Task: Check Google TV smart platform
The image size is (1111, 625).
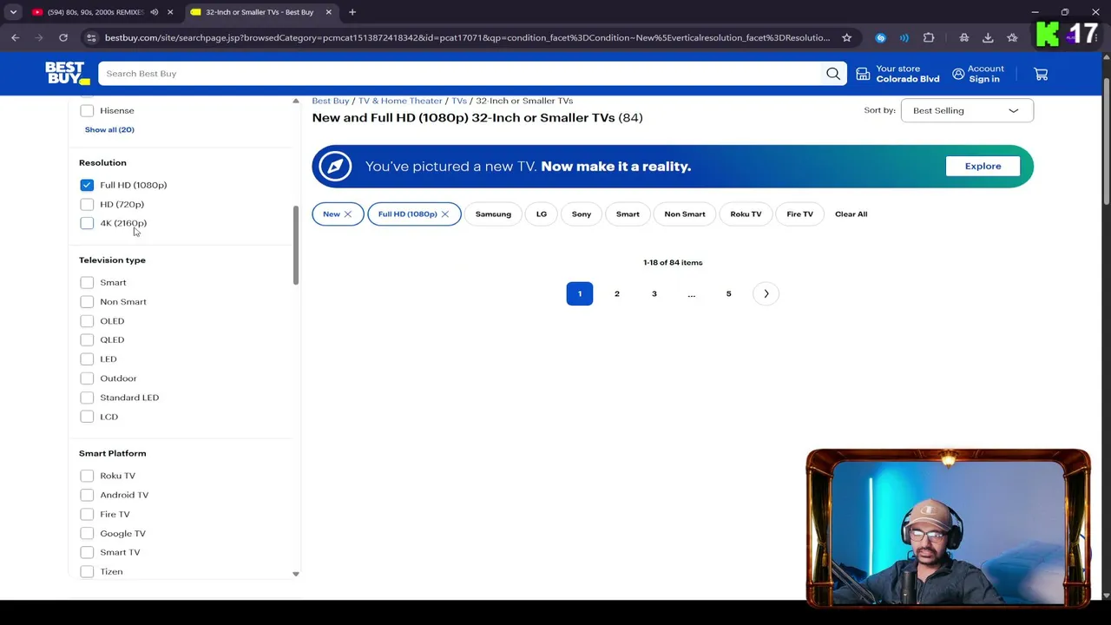Action: [x=87, y=533]
